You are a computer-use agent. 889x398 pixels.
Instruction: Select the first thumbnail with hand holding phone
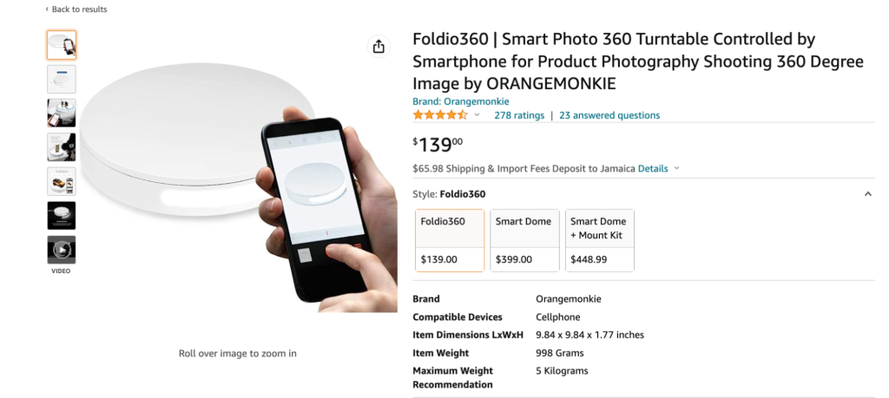(x=61, y=45)
